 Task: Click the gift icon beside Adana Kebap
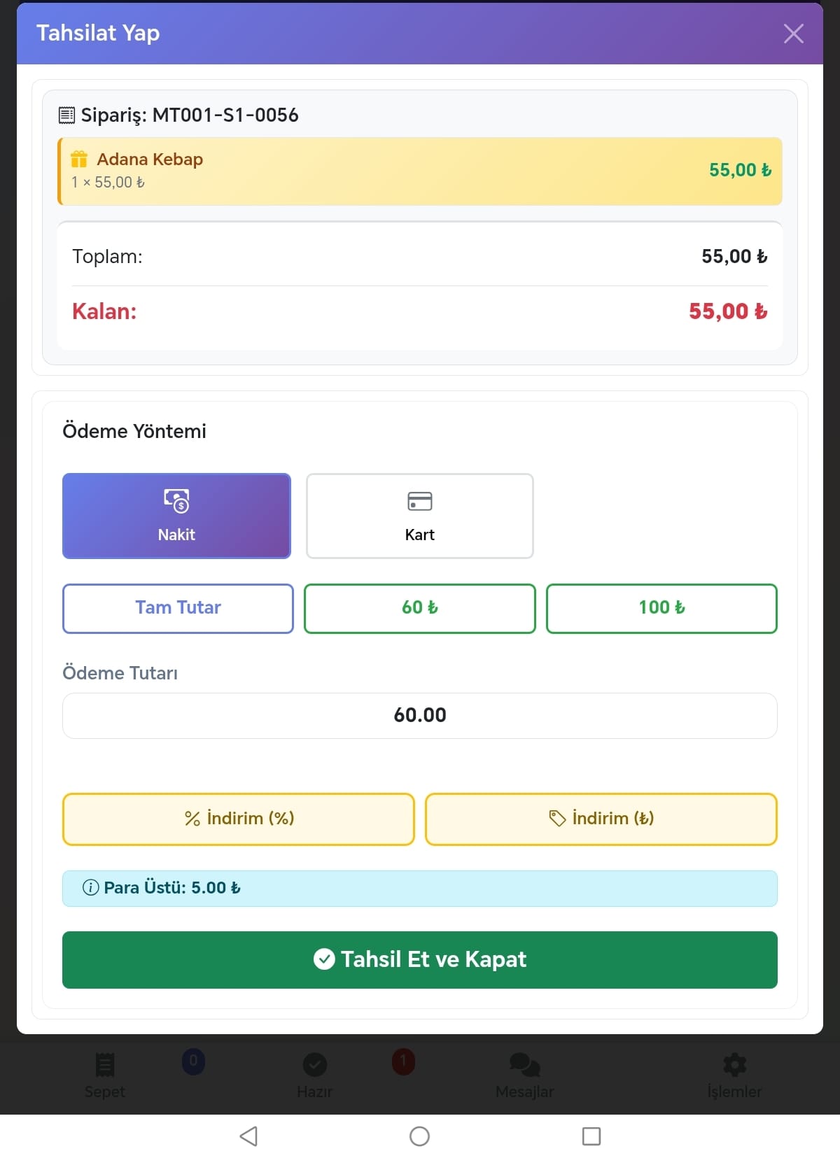[x=79, y=160]
